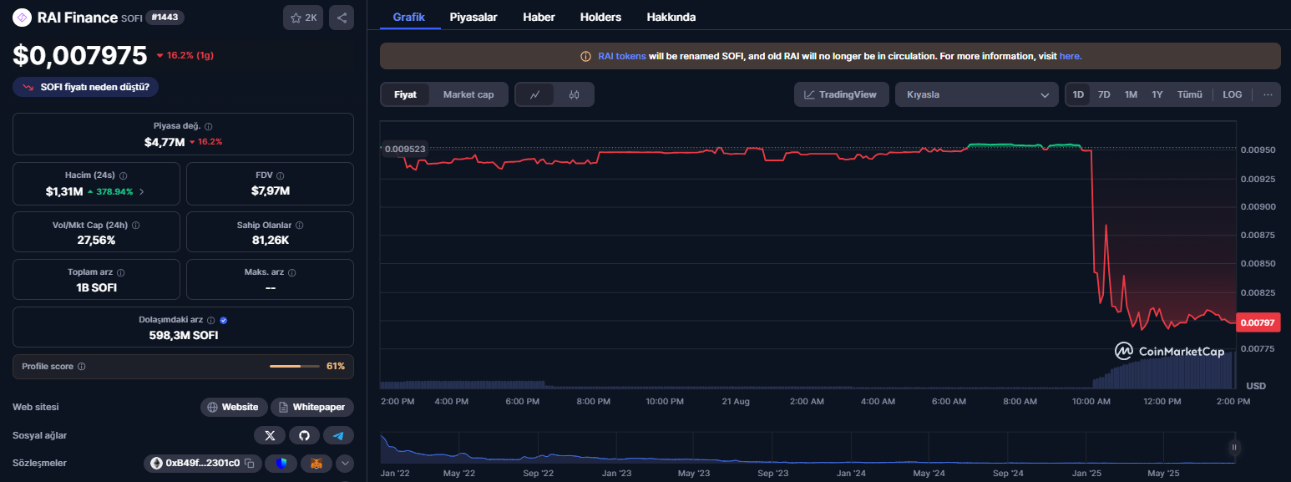Click the share icon button
Screen dimensions: 1291x482
[x=341, y=18]
